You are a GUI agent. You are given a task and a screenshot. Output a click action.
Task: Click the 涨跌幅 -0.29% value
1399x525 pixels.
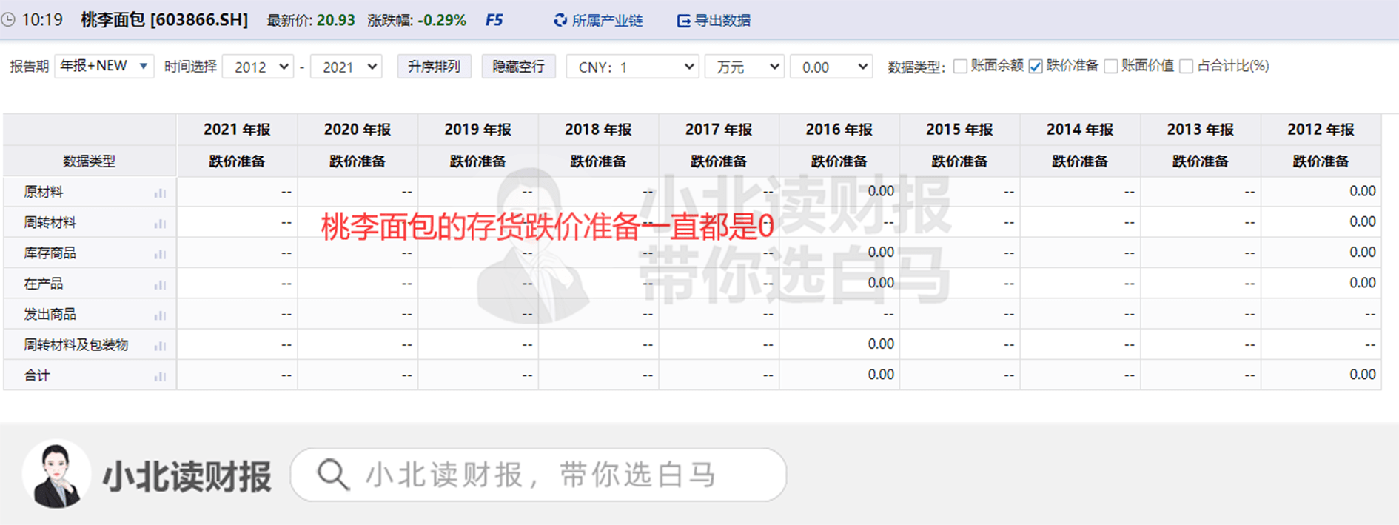pyautogui.click(x=442, y=21)
